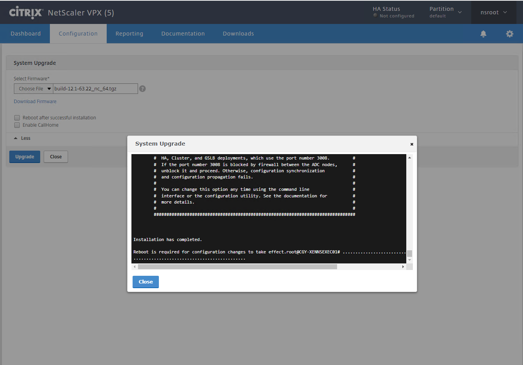Click the console scroll down arrow
The height and width of the screenshot is (365, 523).
(x=409, y=260)
